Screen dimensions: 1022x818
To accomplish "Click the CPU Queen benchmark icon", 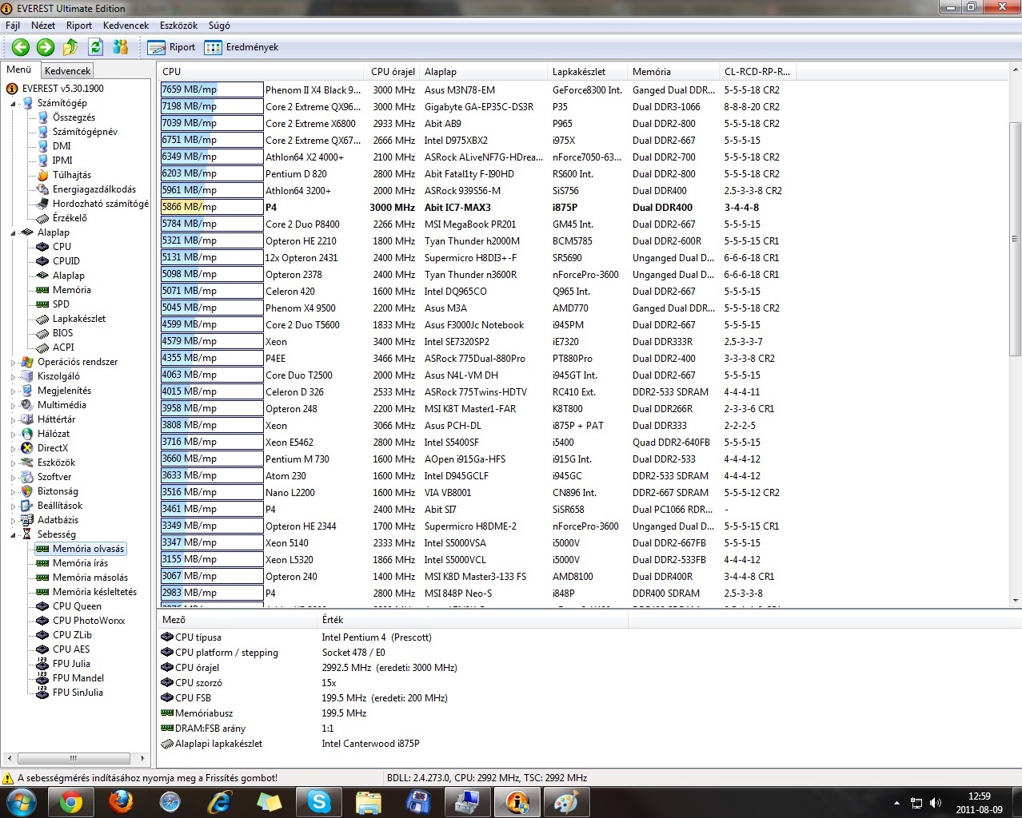I will pos(42,606).
